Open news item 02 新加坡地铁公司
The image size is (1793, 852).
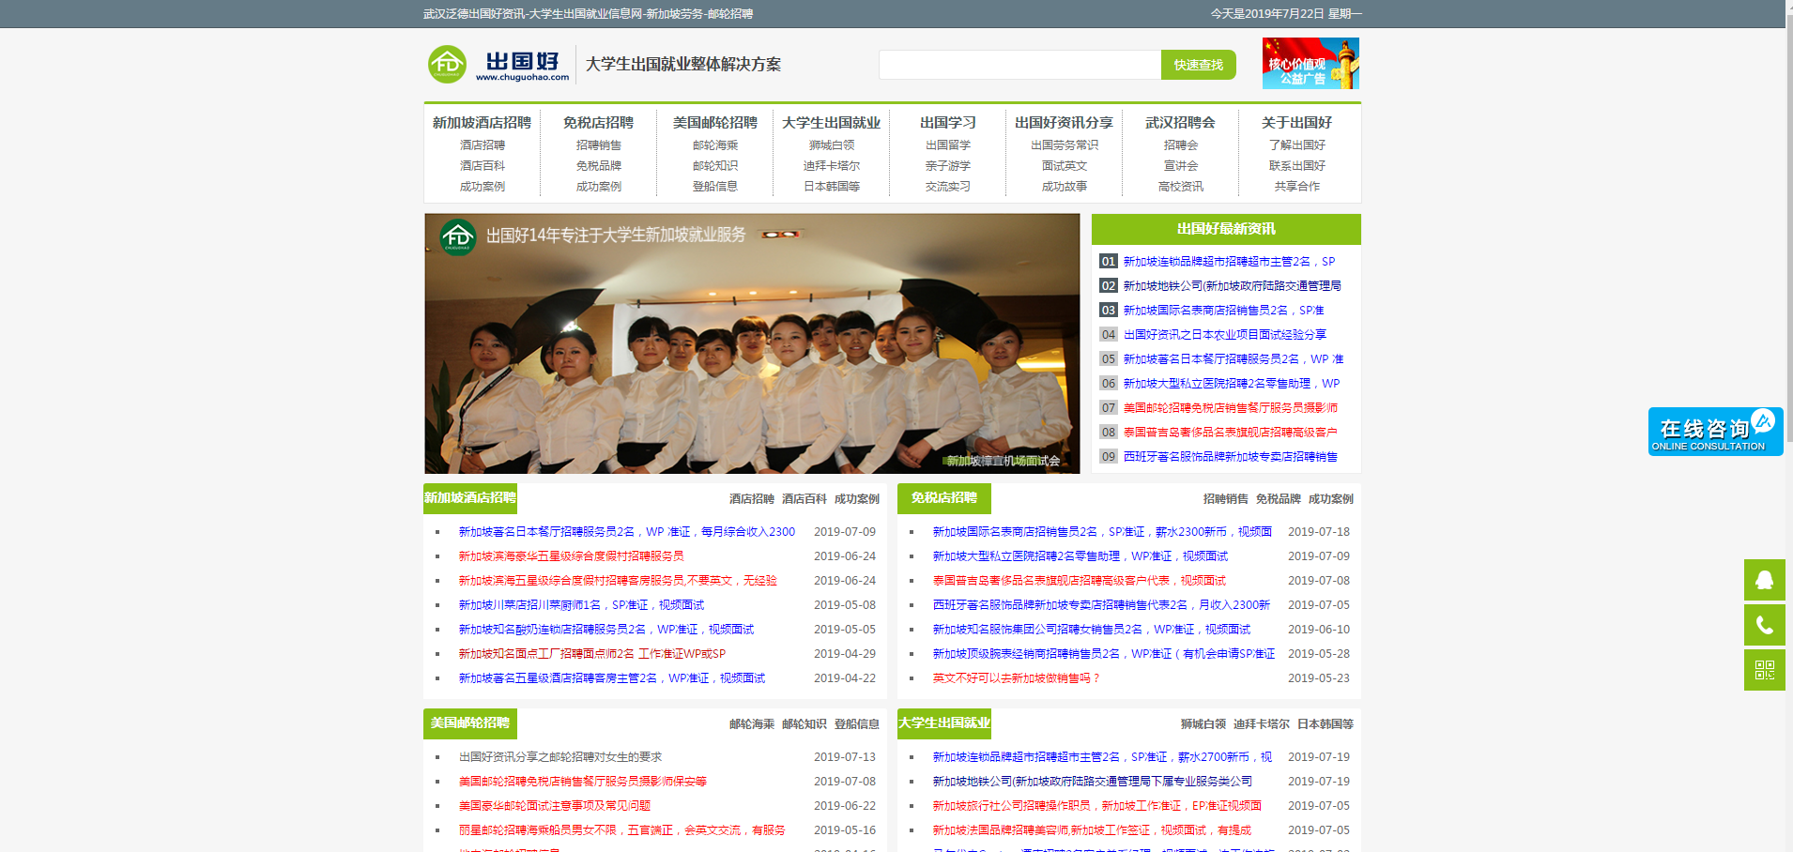click(1232, 286)
